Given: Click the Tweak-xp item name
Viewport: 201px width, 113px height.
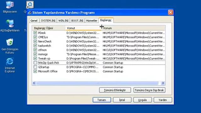Looking at the screenshot, I should [x=44, y=59].
